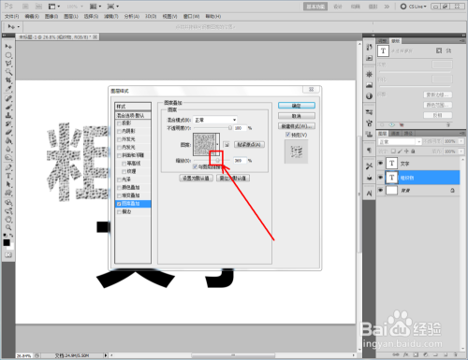Image resolution: width=468 pixels, height=360 pixels.
Task: Select the Move tool in the toolbox
Action: click(x=8, y=47)
